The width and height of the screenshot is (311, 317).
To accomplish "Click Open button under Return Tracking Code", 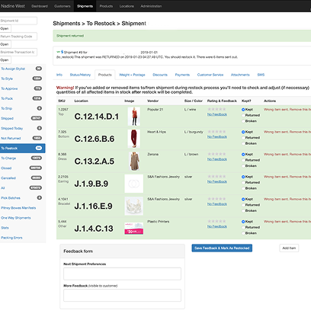I will [x=5, y=44].
